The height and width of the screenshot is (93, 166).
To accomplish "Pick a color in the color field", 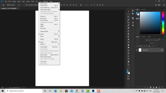I will click(150, 23).
